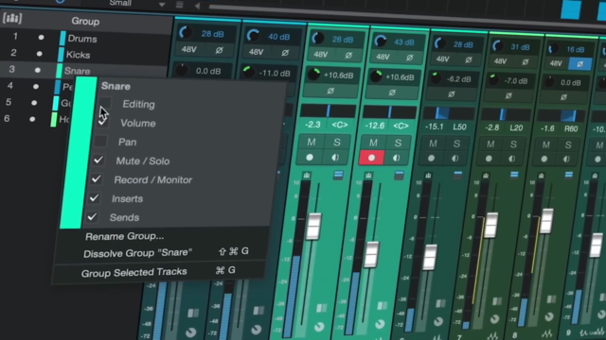Enable 48V phantom power on 43 dB channel
This screenshot has width=606, height=340.
[383, 57]
